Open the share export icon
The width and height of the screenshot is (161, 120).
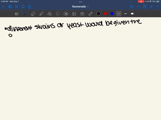click(x=30, y=7)
